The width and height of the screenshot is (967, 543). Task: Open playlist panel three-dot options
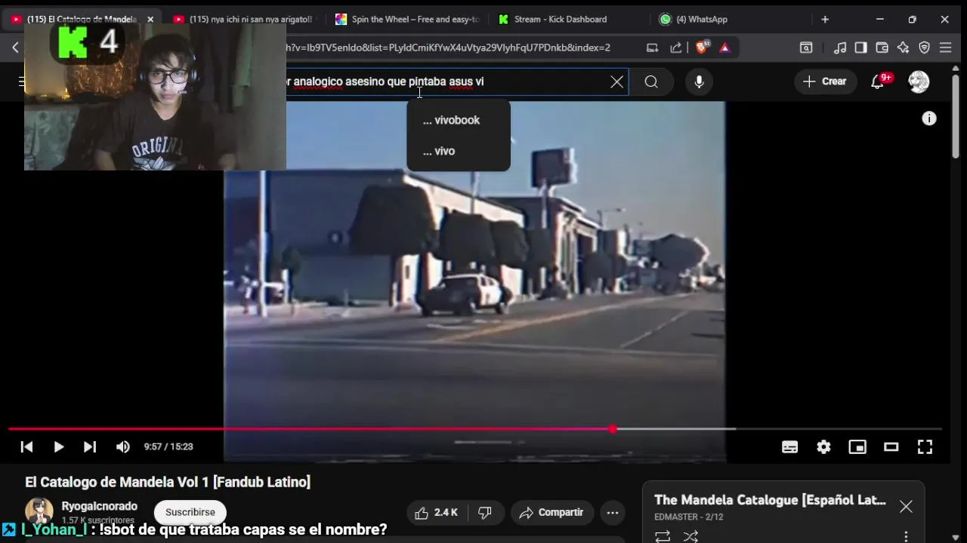point(906,536)
